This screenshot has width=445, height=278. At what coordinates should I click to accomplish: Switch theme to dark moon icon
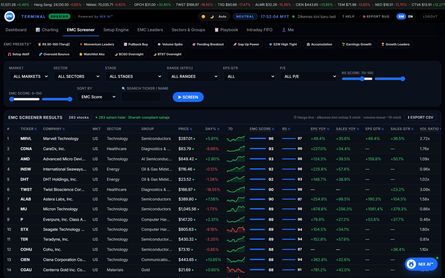(x=212, y=16)
